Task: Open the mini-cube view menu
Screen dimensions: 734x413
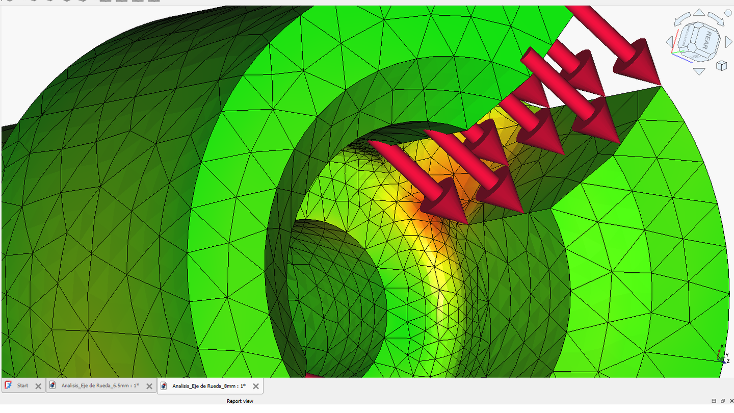Action: tap(721, 65)
